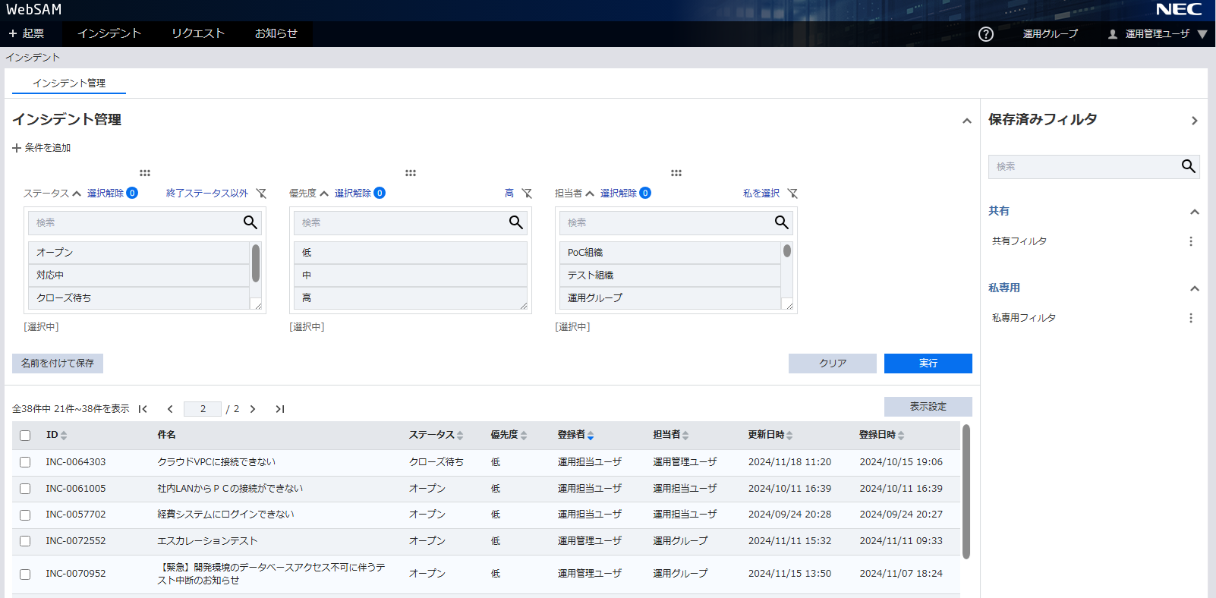This screenshot has height=598, width=1216.
Task: Click the help question mark icon
Action: pos(985,34)
